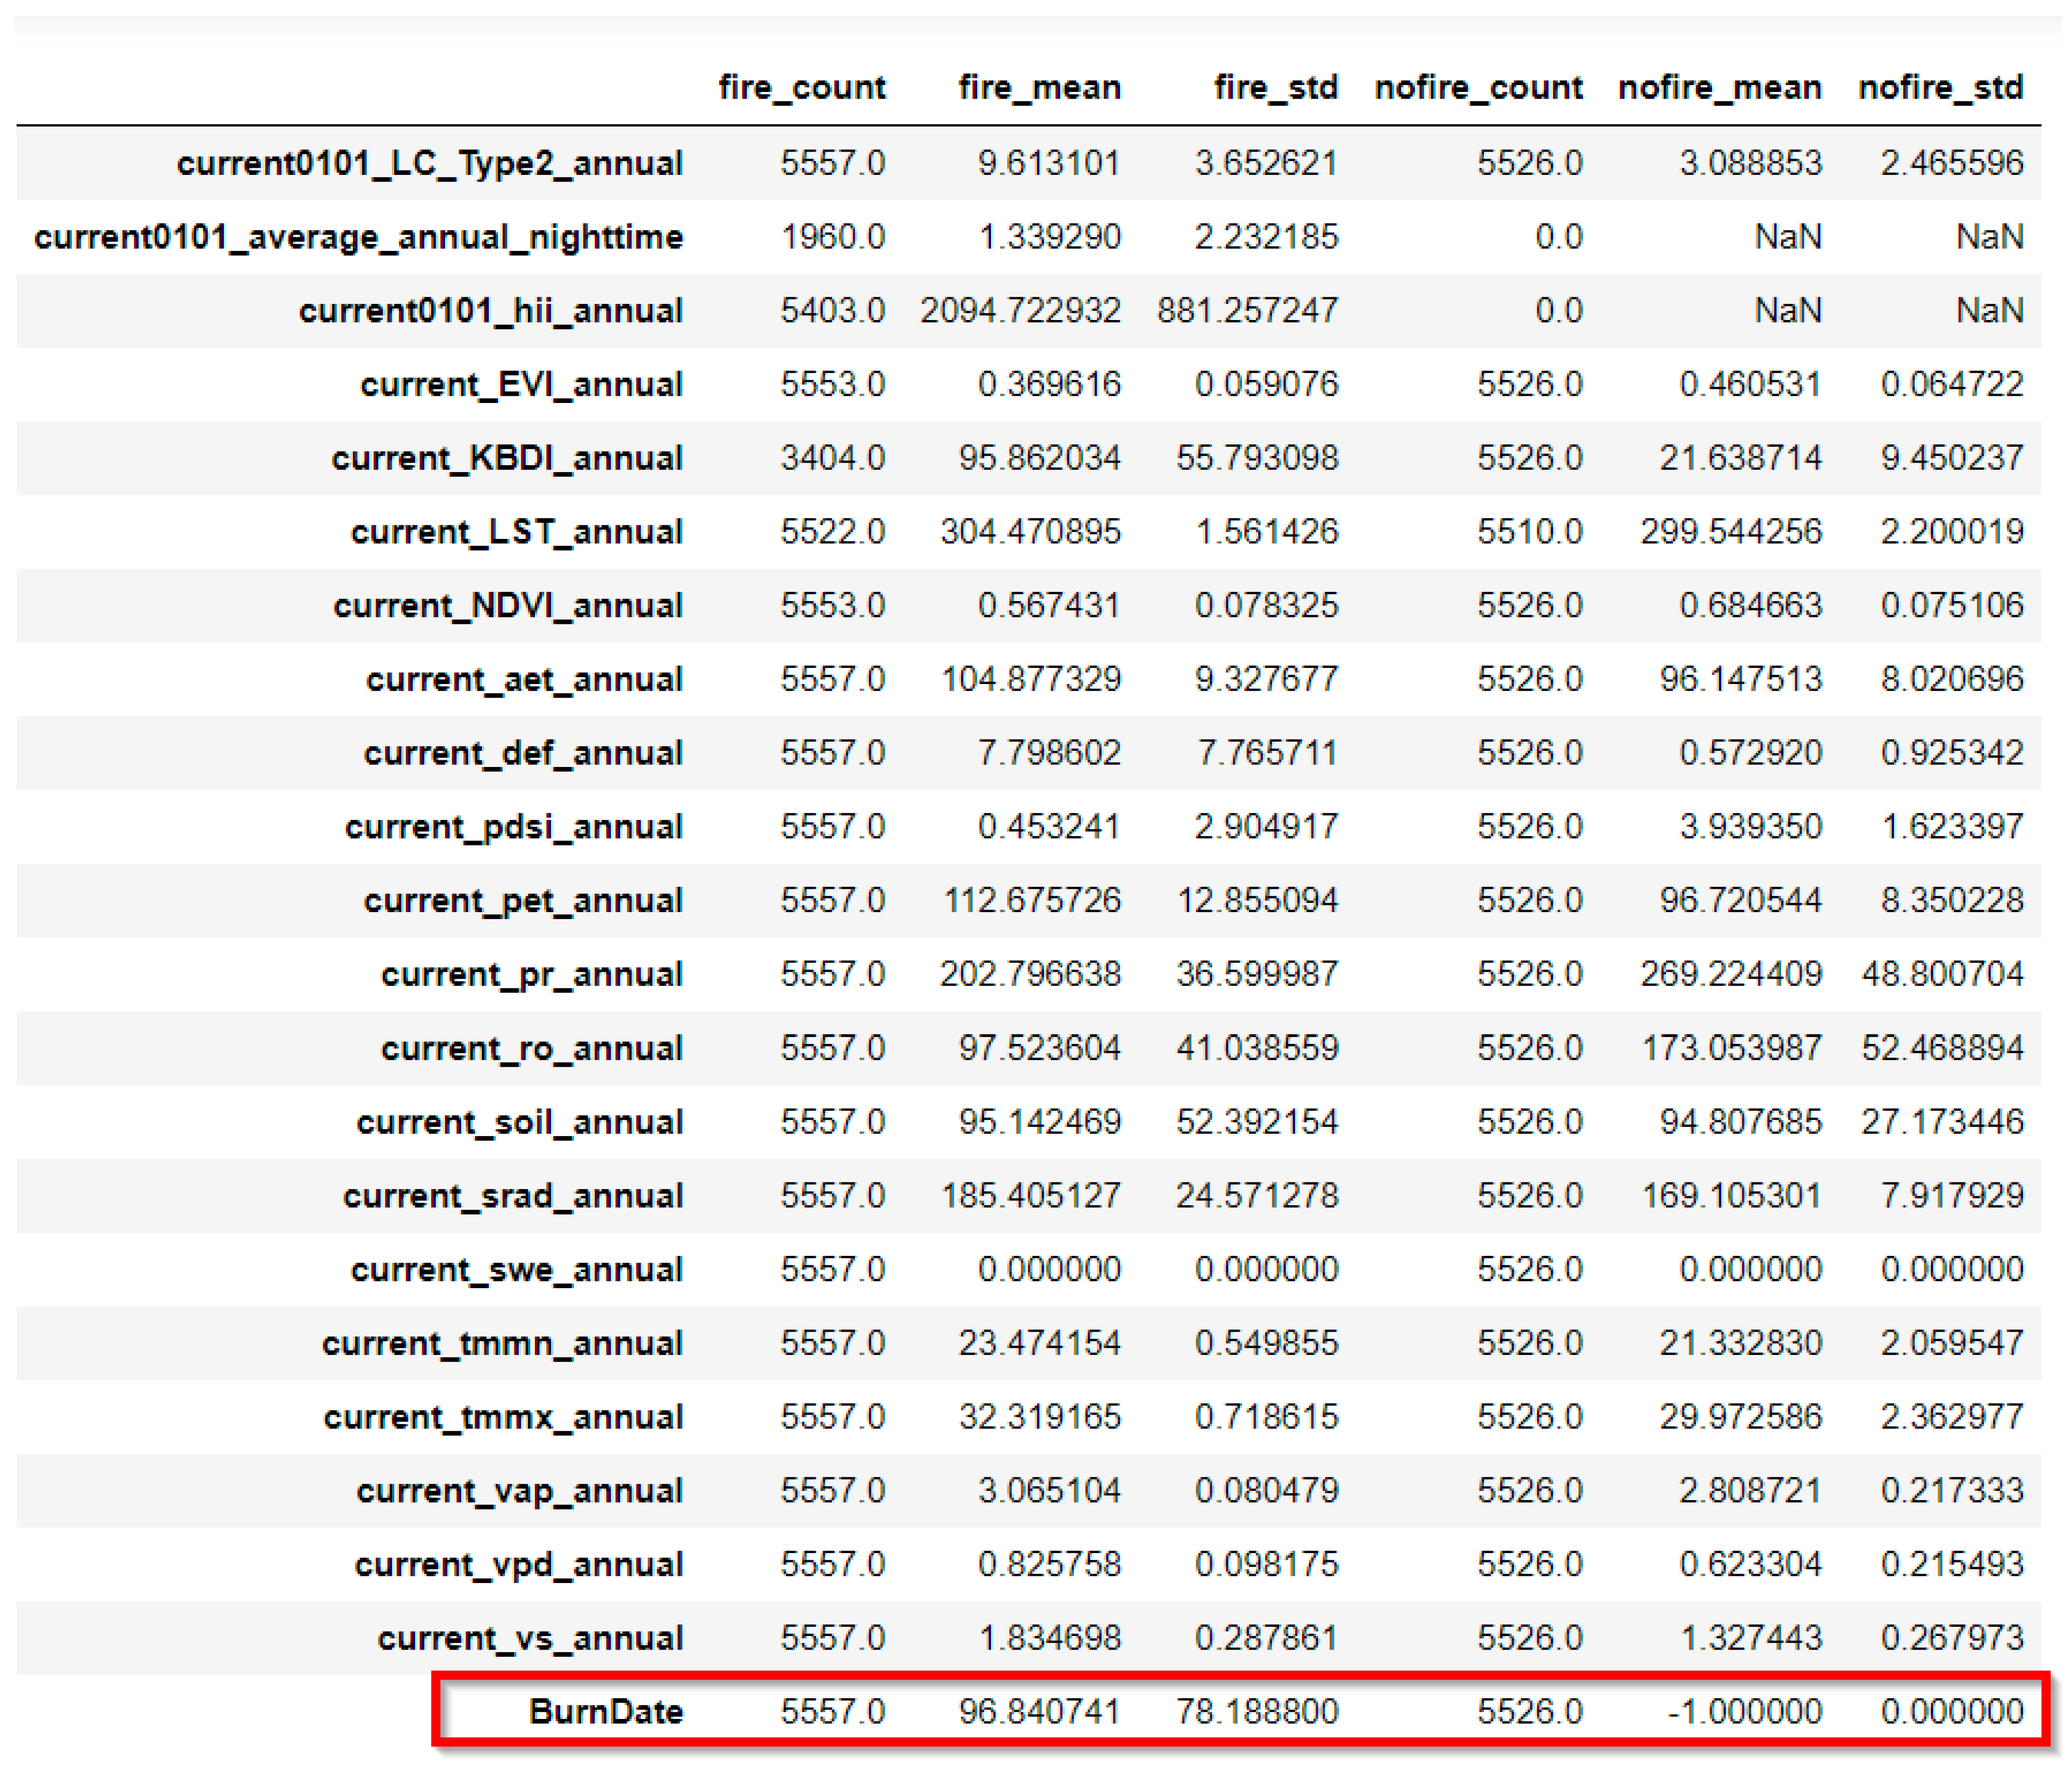Click the nofire_std column header
2072x1770 pixels.
(x=1940, y=88)
